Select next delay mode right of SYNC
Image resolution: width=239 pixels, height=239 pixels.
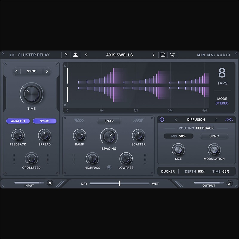(47, 71)
